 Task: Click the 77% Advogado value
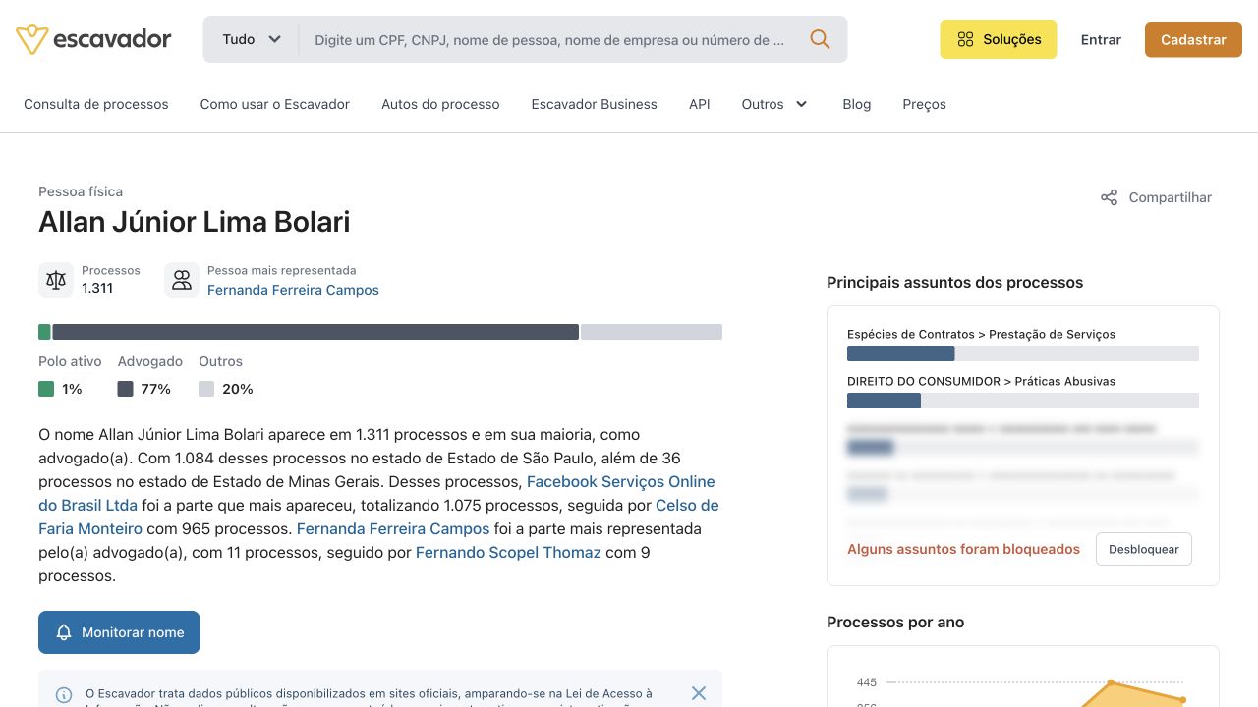[x=155, y=389]
